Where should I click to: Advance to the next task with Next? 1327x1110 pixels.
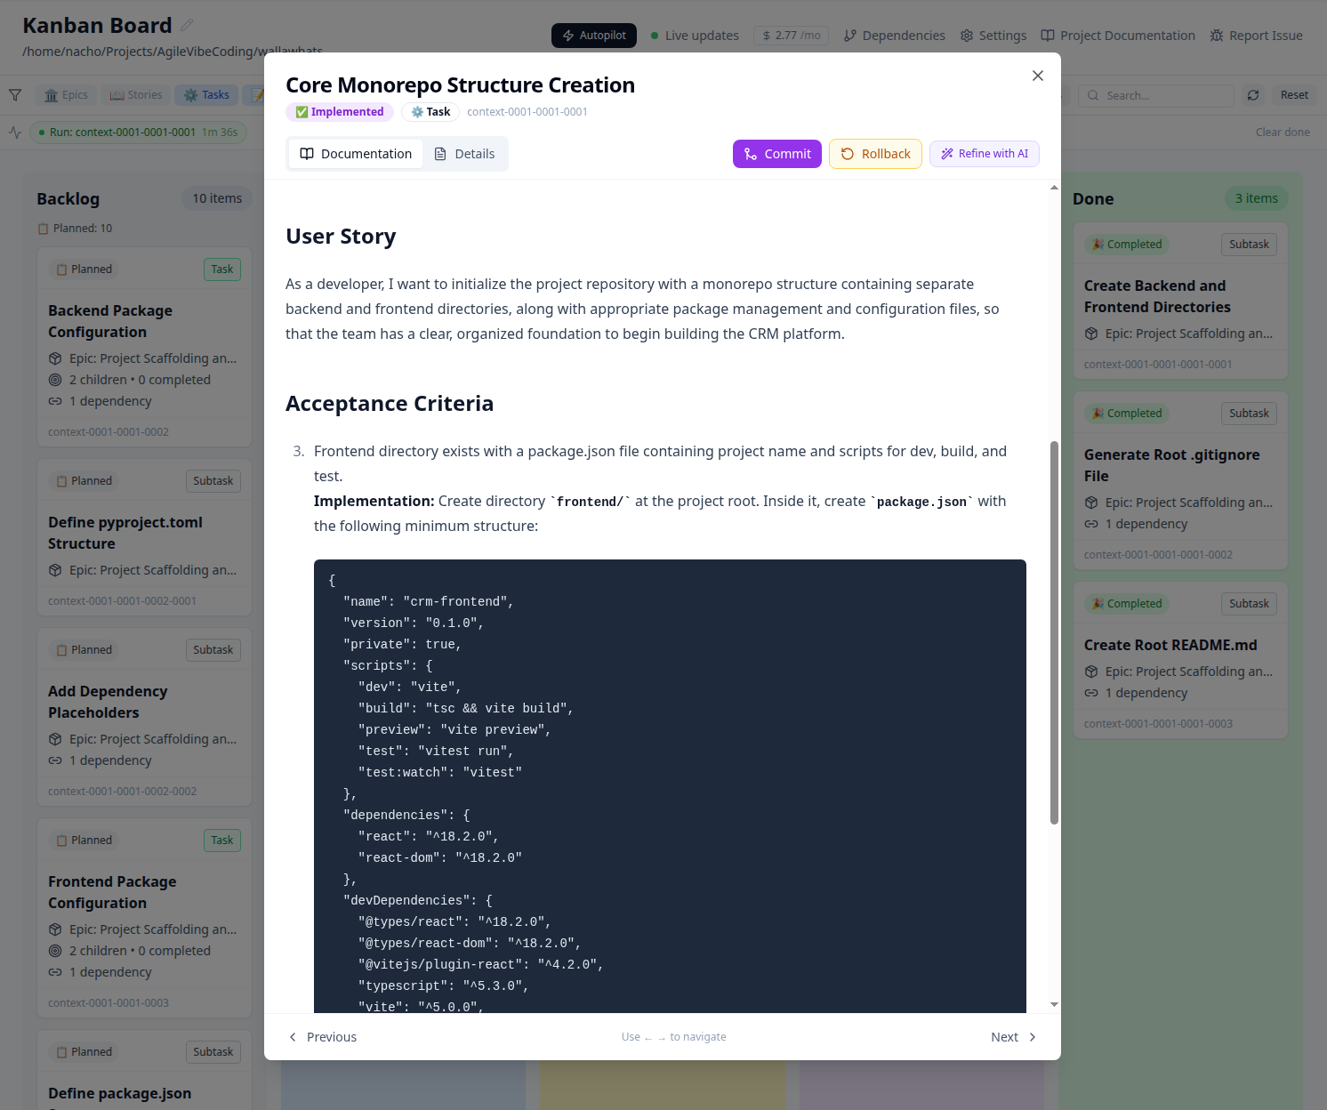(1012, 1037)
